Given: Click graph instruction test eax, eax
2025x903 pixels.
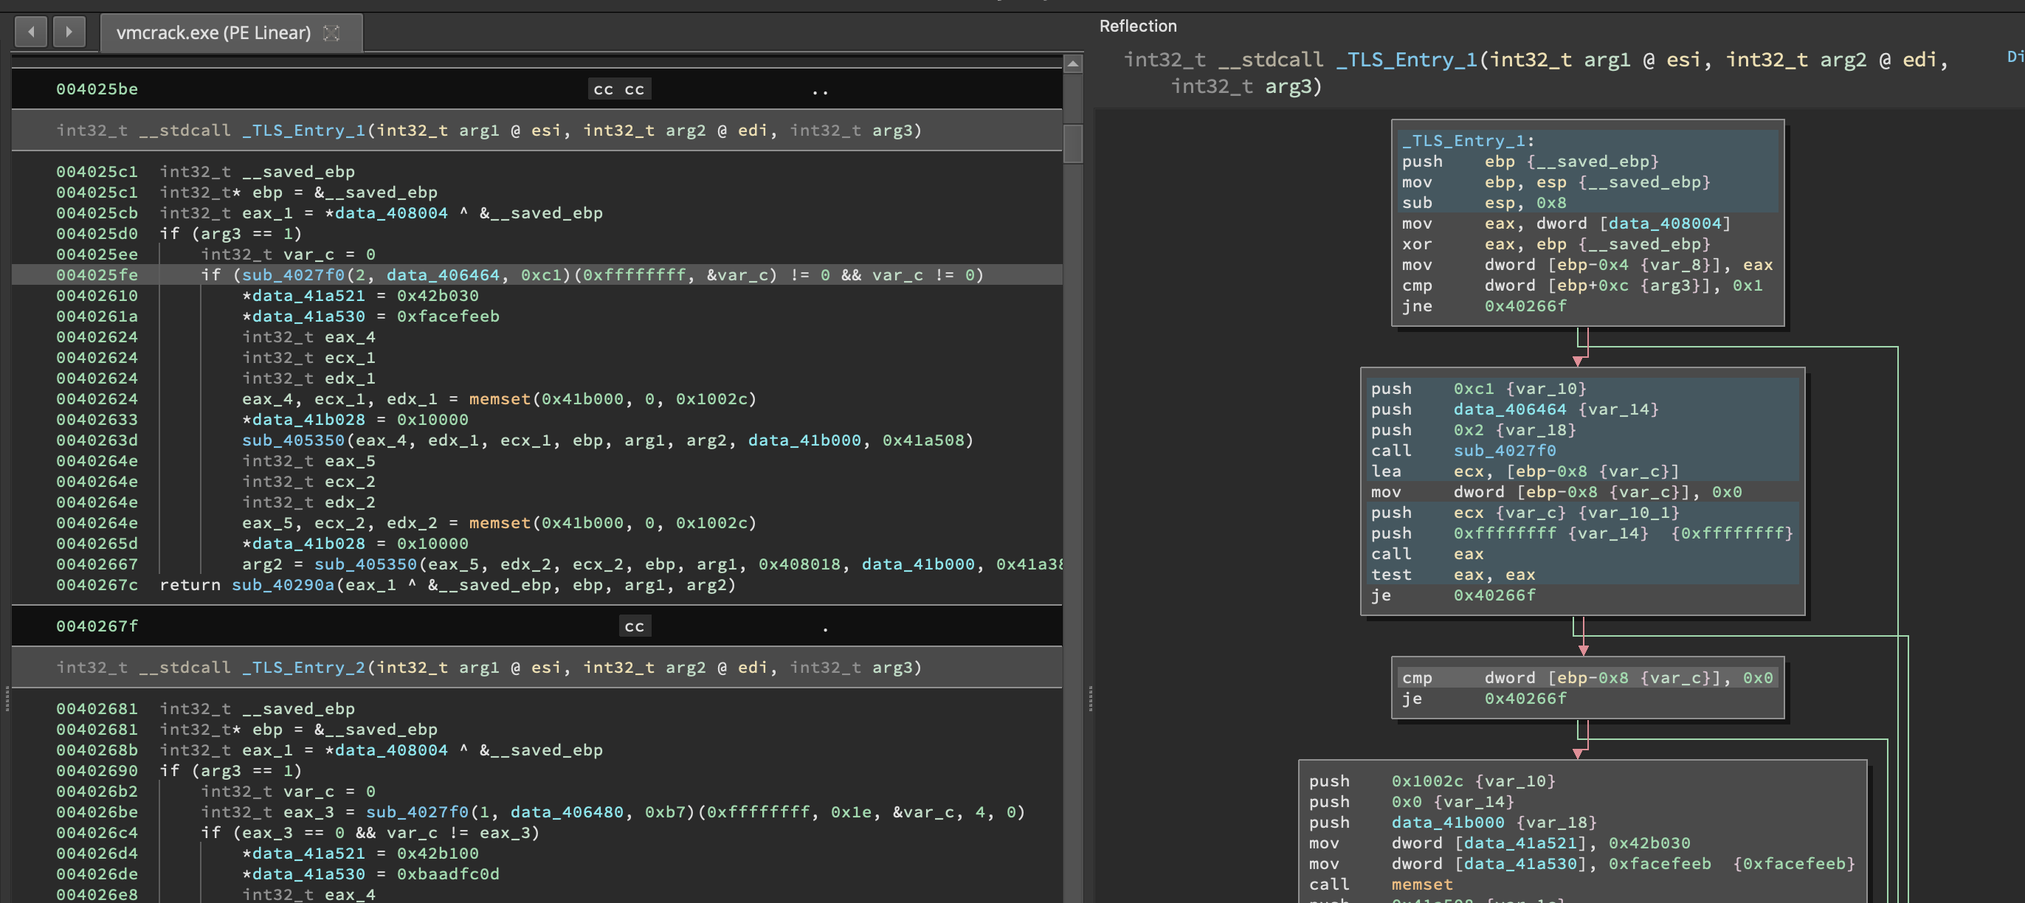Looking at the screenshot, I should coord(1453,575).
